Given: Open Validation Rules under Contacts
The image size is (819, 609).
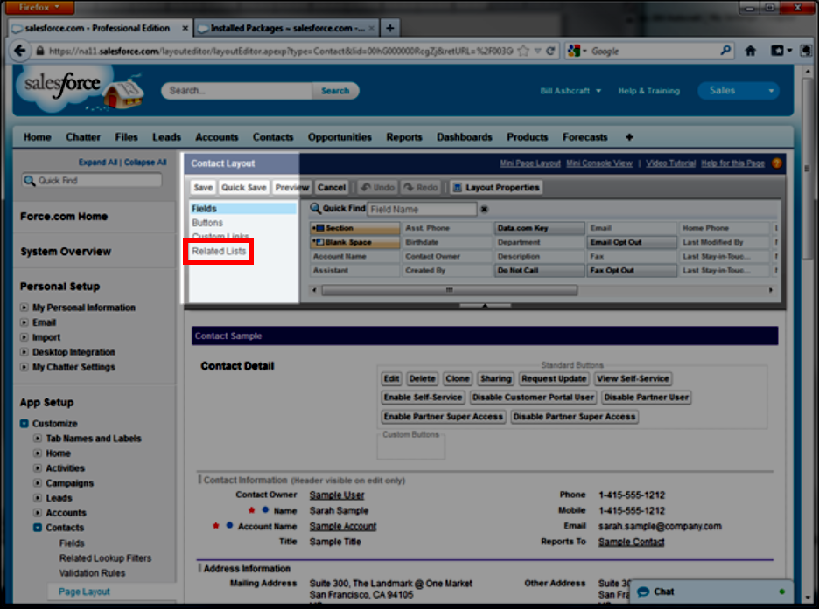Looking at the screenshot, I should click(92, 573).
